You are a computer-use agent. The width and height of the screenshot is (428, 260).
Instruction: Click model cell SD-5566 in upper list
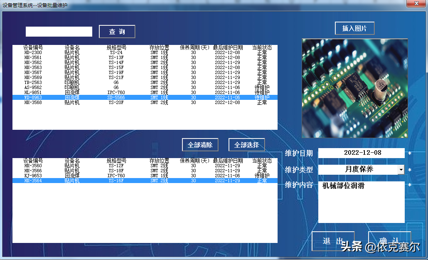[x=116, y=97]
